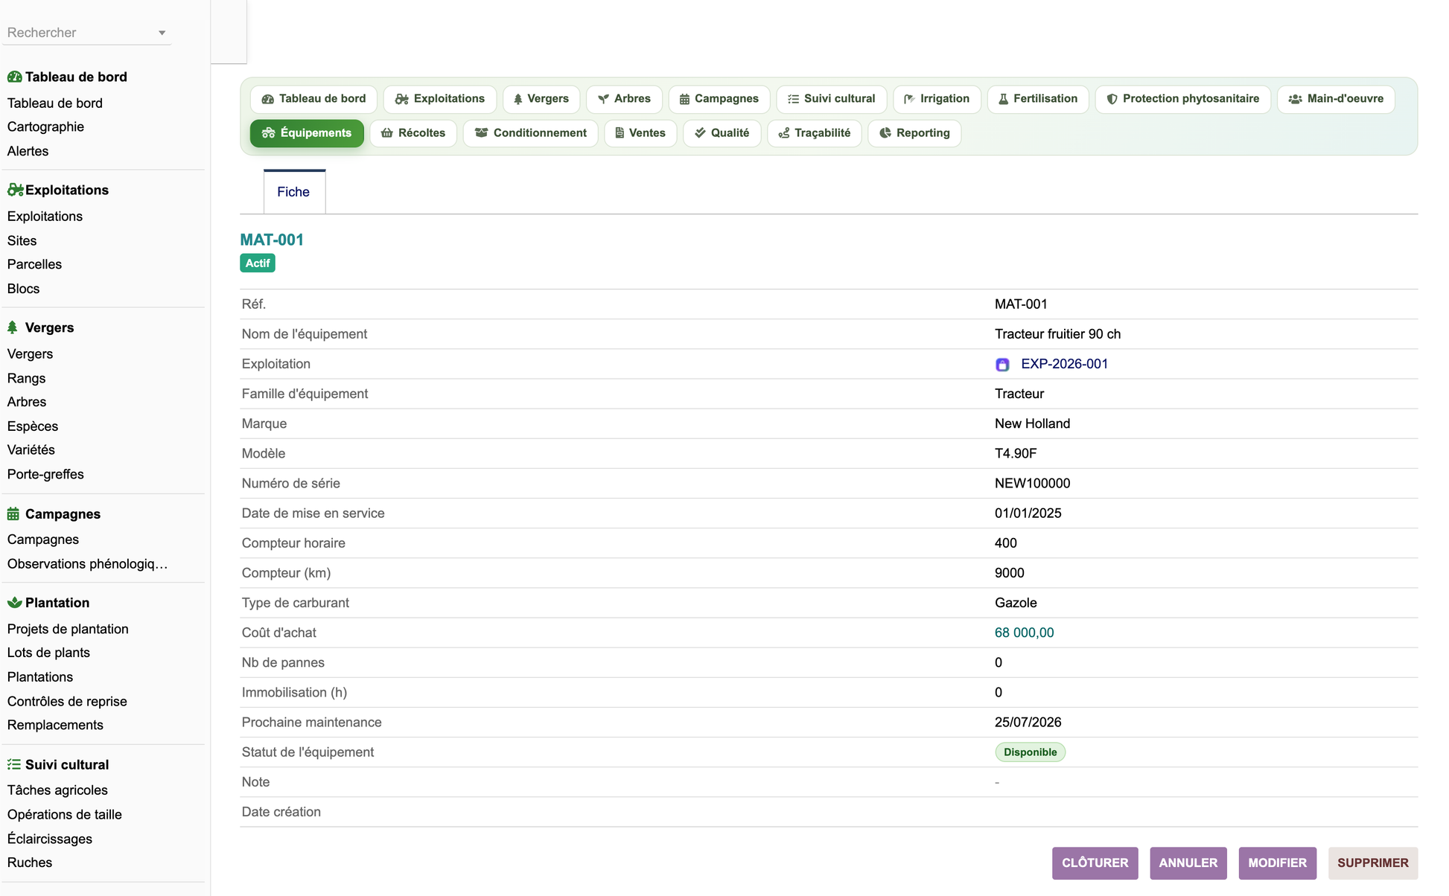Click the EXP-2026-001 exploitation object icon
This screenshot has width=1449, height=896.
1002,365
